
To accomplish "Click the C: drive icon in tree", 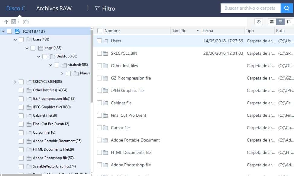I will coord(17,31).
